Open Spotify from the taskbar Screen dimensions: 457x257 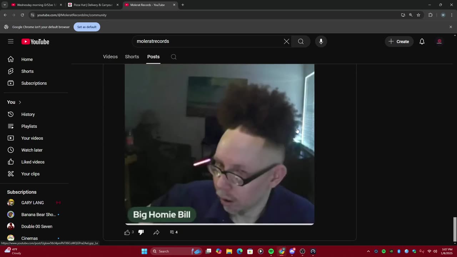tap(271, 251)
